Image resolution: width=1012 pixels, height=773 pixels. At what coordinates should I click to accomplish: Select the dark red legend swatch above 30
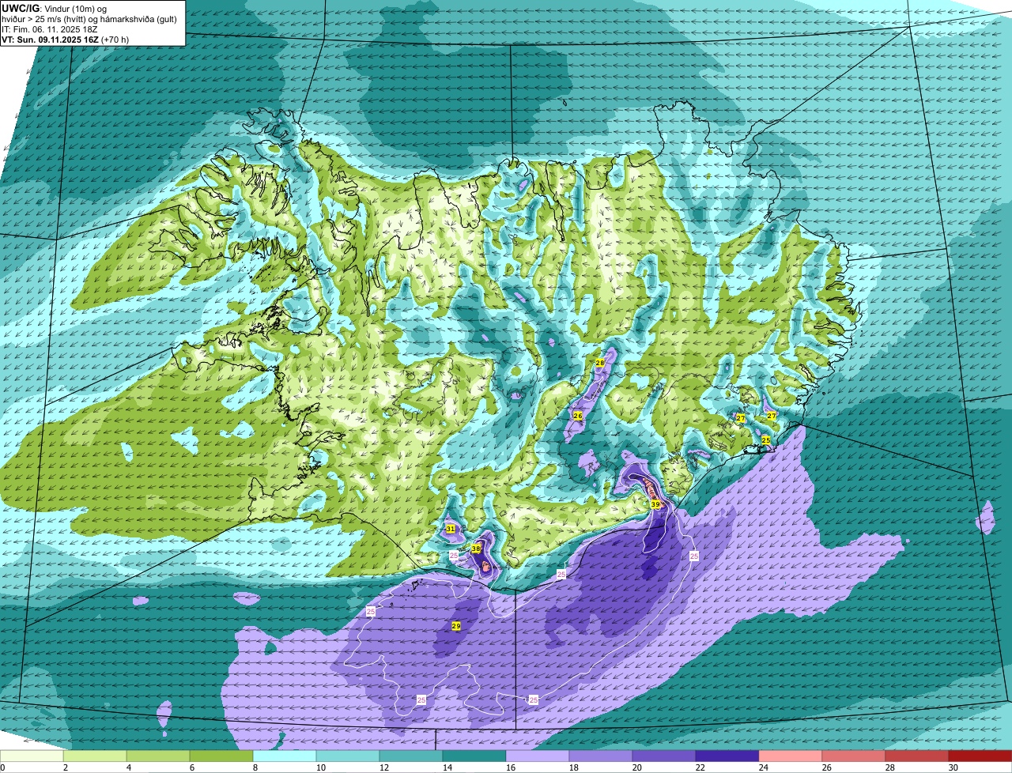pyautogui.click(x=980, y=756)
